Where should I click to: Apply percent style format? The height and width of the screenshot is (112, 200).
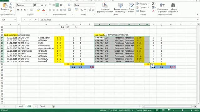point(82,10)
